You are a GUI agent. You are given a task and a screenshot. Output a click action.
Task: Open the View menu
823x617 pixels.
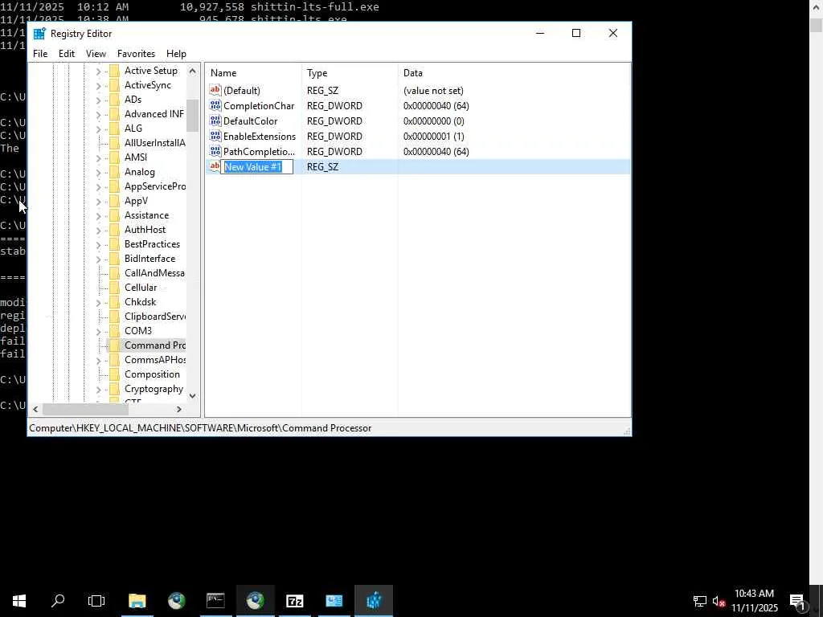[96, 54]
